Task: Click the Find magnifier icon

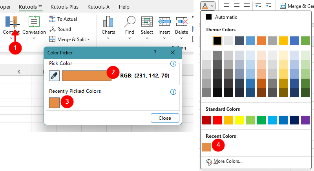Action: (130, 22)
